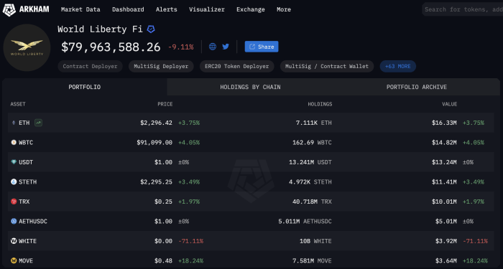Click the Share button
This screenshot has height=269, width=503.
tap(262, 47)
